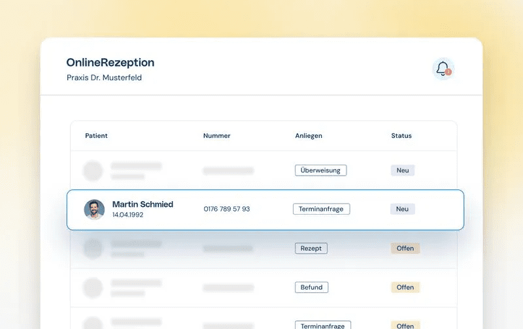This screenshot has width=523, height=329.
Task: Click Martin Schmied's profile photo
Action: [94, 210]
